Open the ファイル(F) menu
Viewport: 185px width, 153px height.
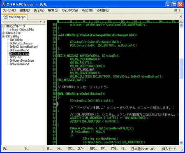pyautogui.click(x=9, y=10)
